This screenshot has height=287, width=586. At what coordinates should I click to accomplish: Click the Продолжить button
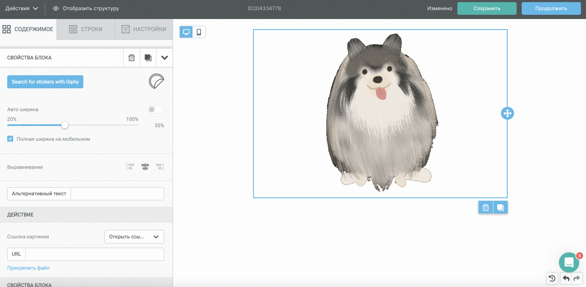tap(551, 8)
